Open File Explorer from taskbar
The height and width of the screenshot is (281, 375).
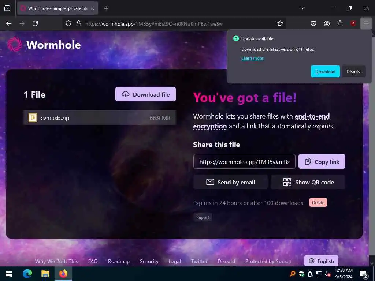coord(45,274)
